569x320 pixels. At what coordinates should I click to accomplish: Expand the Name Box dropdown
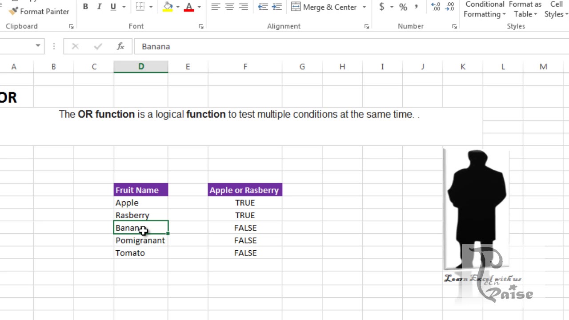point(38,46)
